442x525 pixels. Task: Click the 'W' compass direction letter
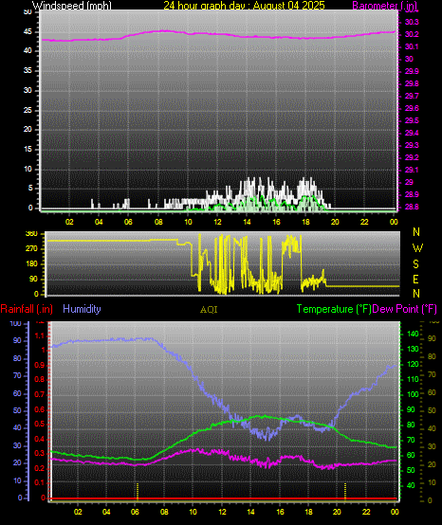click(x=417, y=248)
